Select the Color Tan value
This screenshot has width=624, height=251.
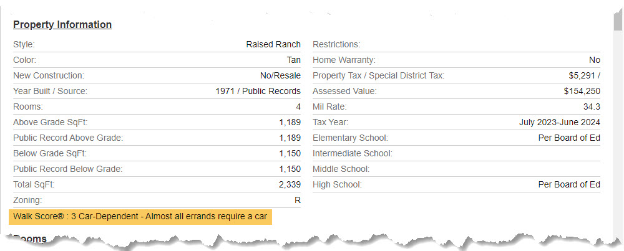pos(294,60)
